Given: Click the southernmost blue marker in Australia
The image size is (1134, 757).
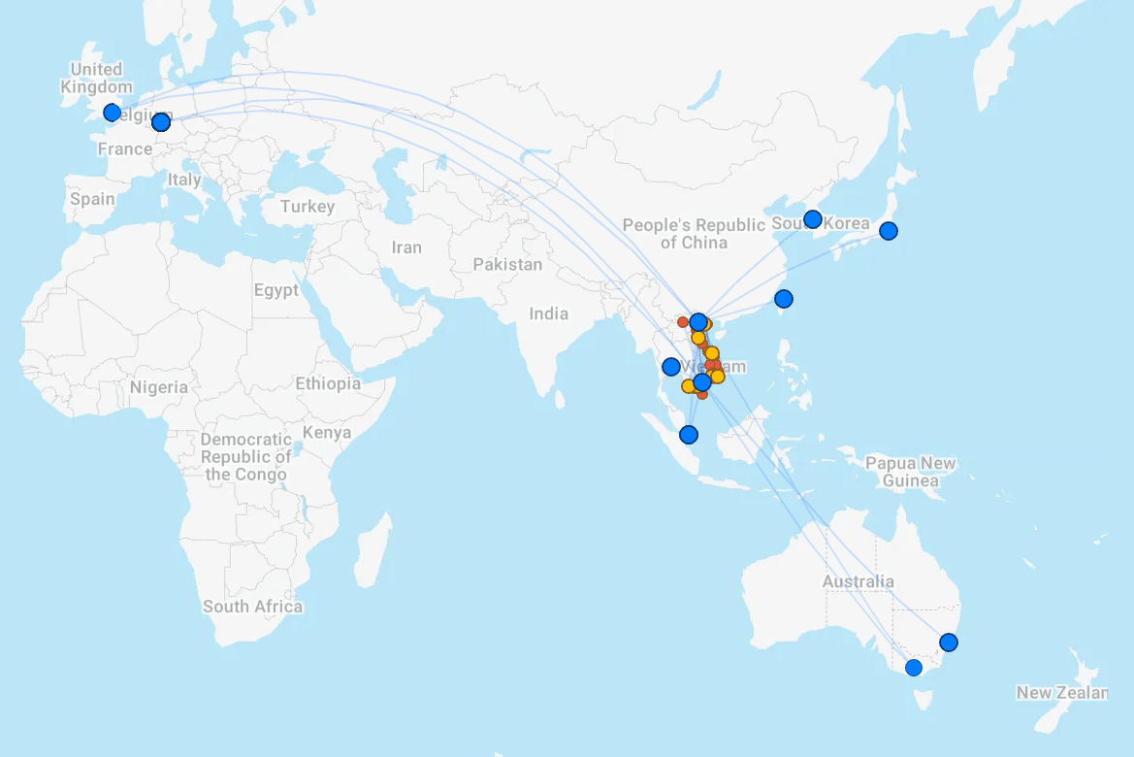Looking at the screenshot, I should pos(913,668).
